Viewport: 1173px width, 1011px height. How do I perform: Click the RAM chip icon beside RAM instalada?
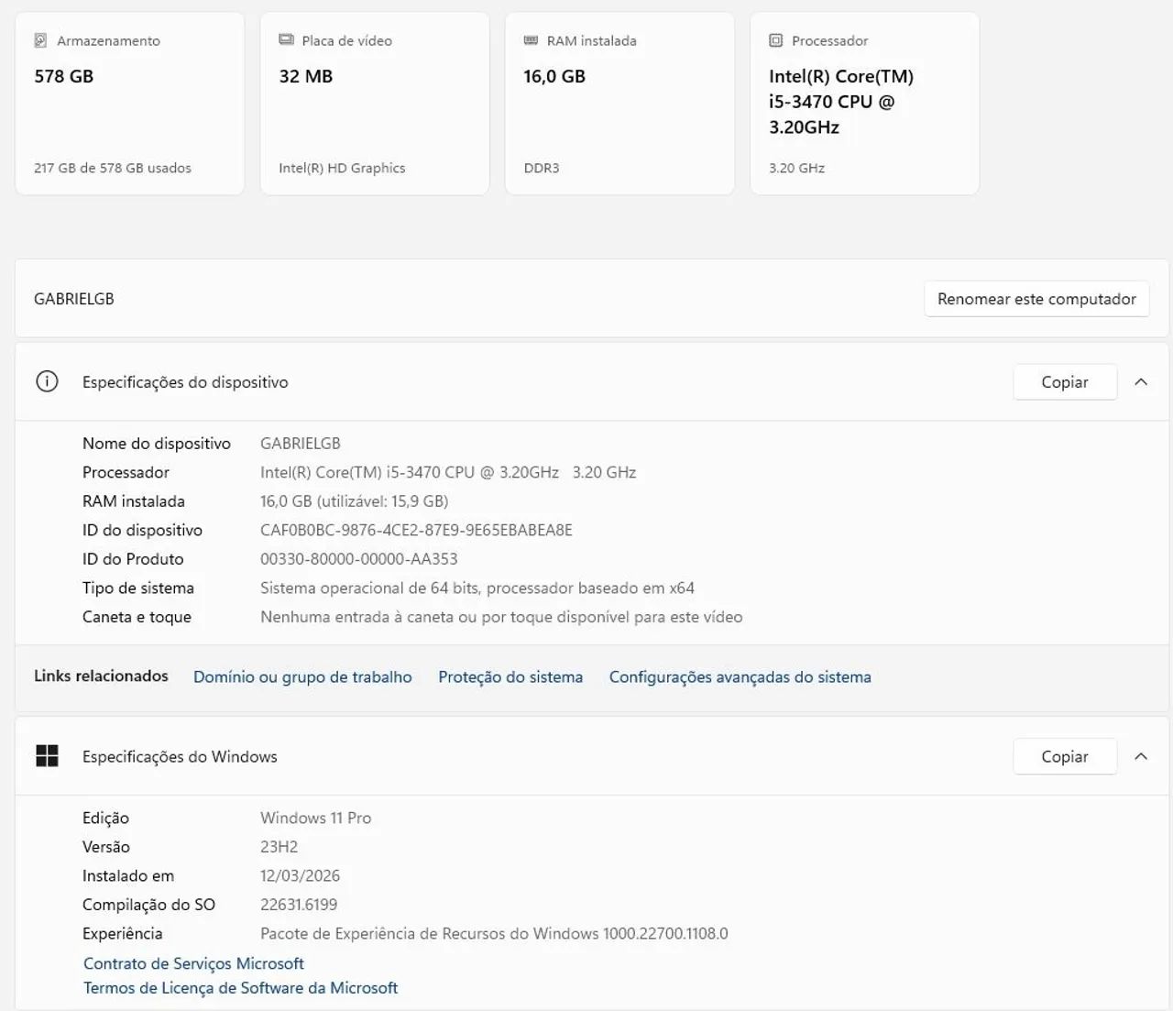531,40
